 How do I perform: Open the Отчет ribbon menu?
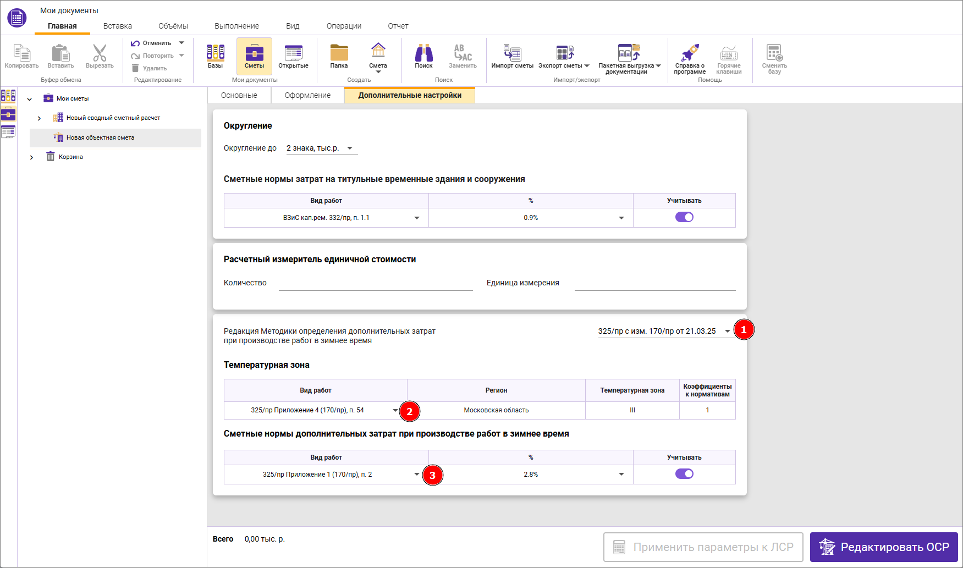click(398, 25)
